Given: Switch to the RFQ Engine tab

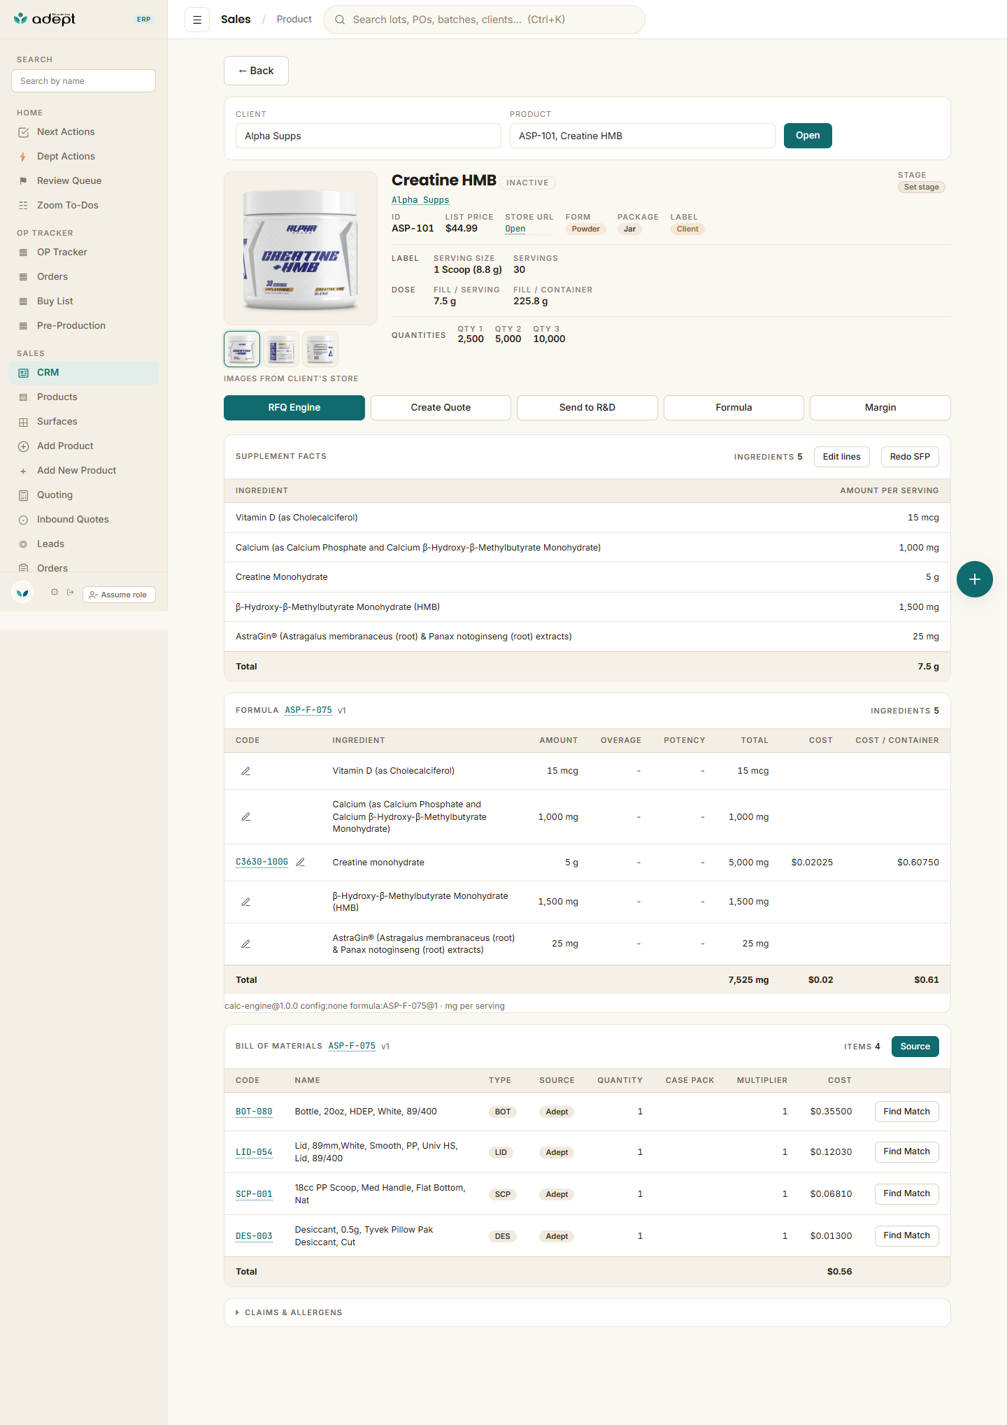Looking at the screenshot, I should [x=294, y=408].
